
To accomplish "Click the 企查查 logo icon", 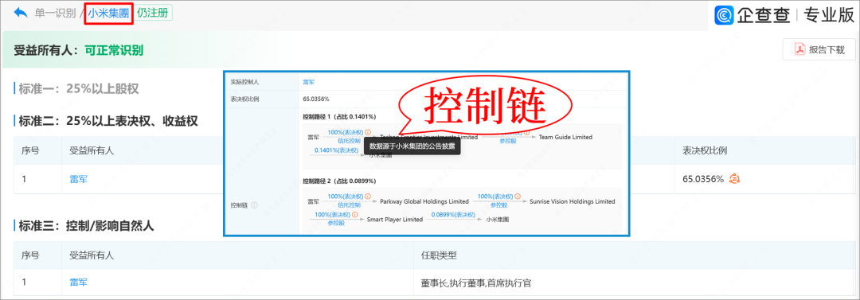I will pos(724,15).
